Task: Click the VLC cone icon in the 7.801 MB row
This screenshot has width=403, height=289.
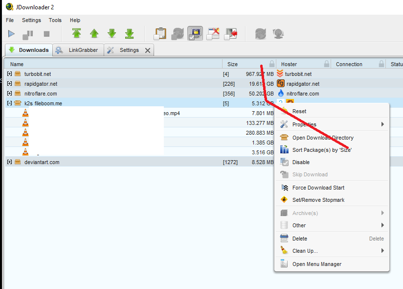Action: click(x=25, y=113)
